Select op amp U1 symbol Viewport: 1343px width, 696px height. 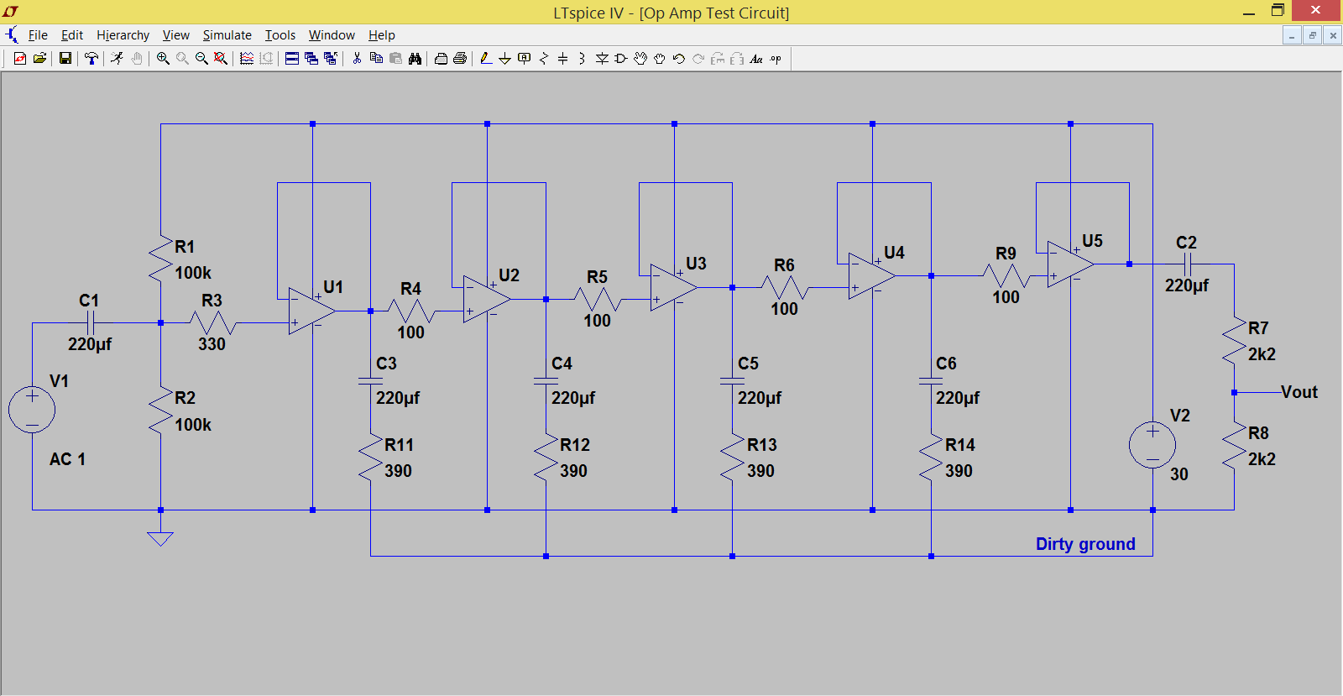pos(312,311)
